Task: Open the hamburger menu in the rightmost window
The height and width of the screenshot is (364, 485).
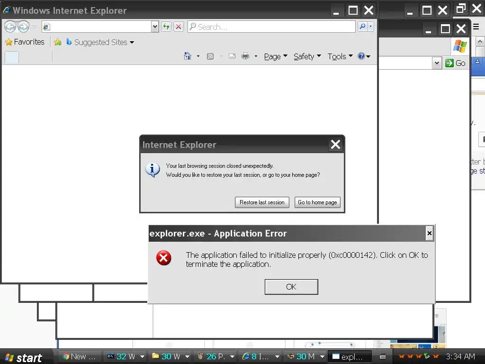Action: pyautogui.click(x=476, y=27)
